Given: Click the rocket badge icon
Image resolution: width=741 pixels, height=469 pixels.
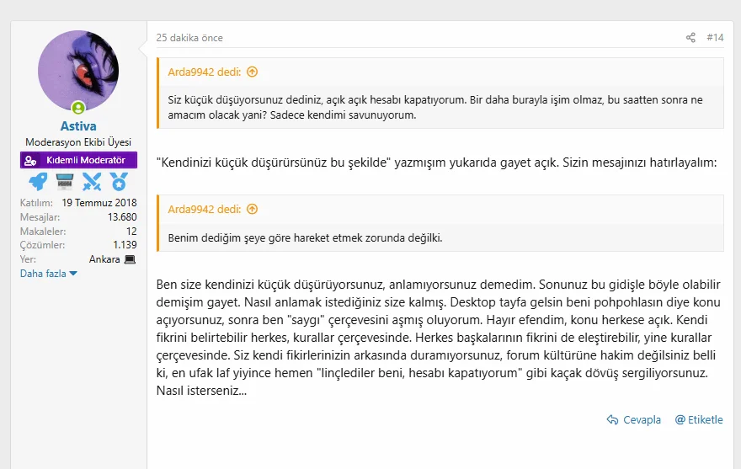Looking at the screenshot, I should 38,181.
